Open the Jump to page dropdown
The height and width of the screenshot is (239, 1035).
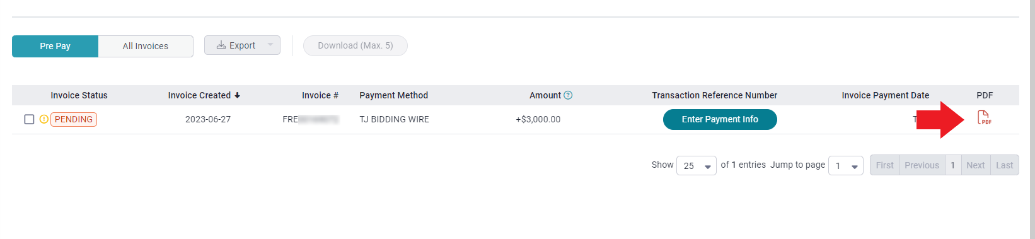845,165
